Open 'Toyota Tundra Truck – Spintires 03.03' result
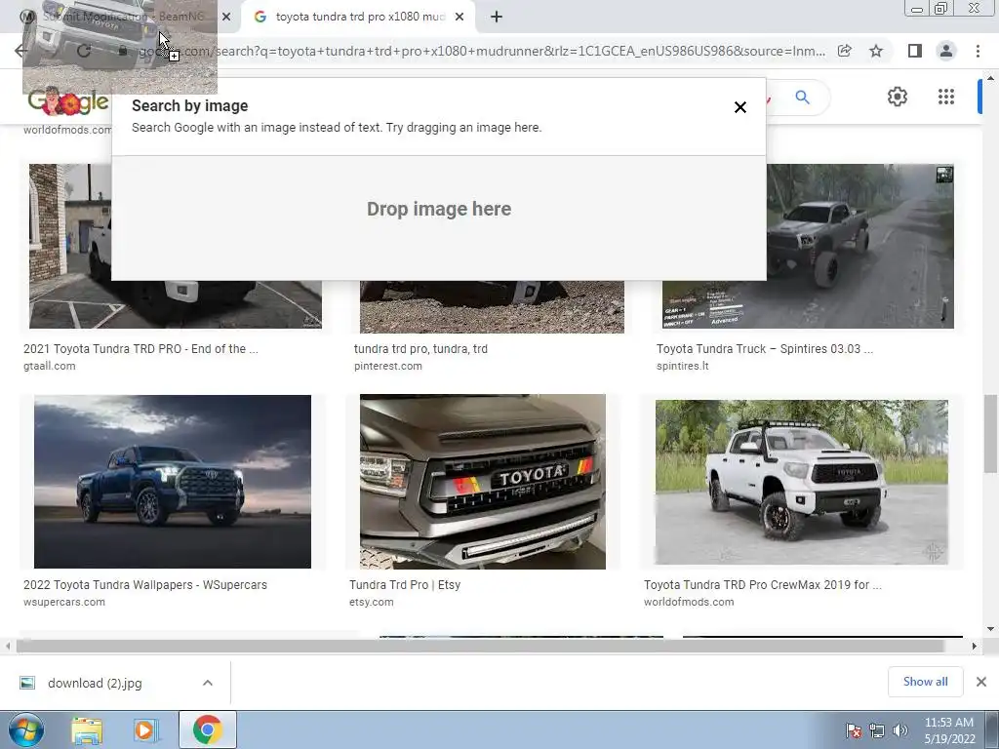The height and width of the screenshot is (749, 999). (x=765, y=349)
